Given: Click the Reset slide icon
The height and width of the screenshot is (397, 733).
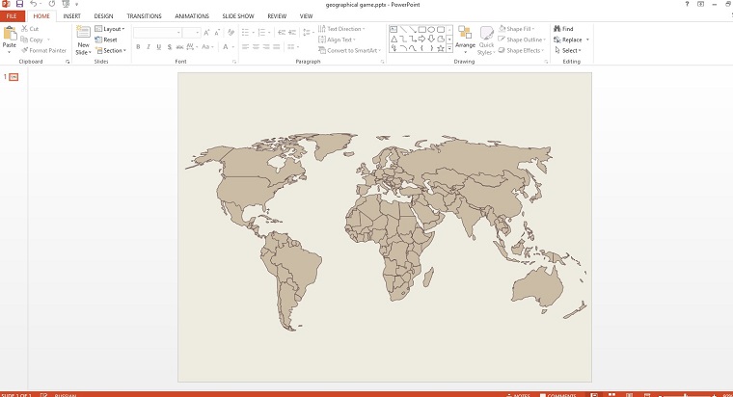Looking at the screenshot, I should [x=98, y=40].
